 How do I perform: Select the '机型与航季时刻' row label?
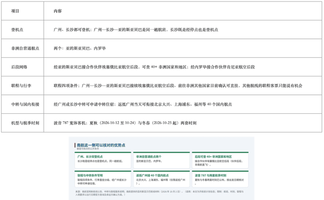pos(23,123)
